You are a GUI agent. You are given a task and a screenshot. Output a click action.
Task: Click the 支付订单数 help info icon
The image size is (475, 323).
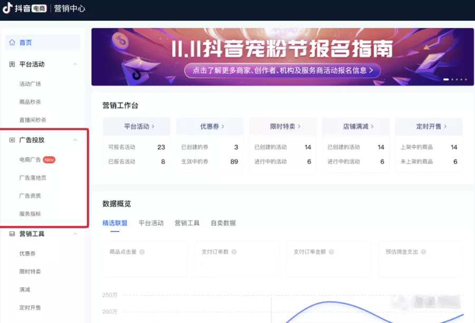pyautogui.click(x=233, y=252)
